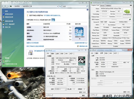This screenshot has height=99, width=134.
Task: Click the AMD Athlon 64 X2 logo in CPU-Z
Action: coord(82,61)
